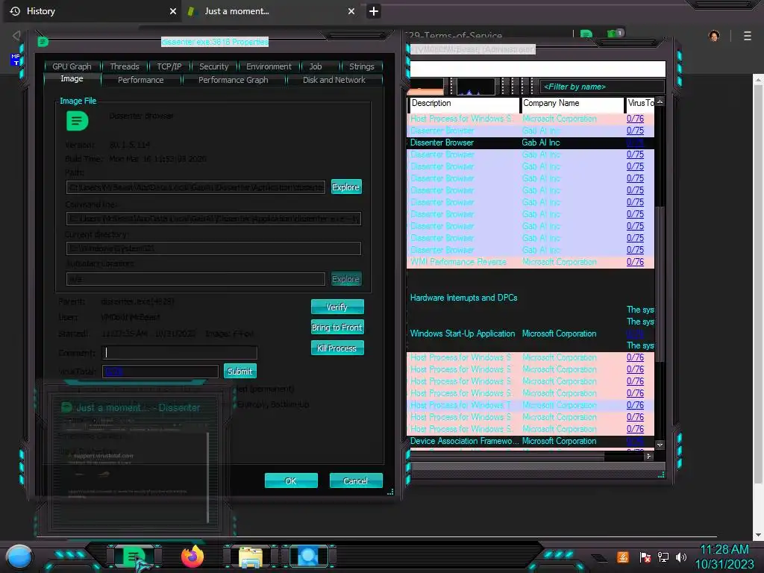Click the browser back arrow
This screenshot has height=573, width=764.
coord(16,36)
